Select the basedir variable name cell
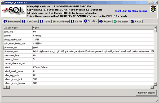The height and width of the screenshot is (103, 159). point(18,36)
